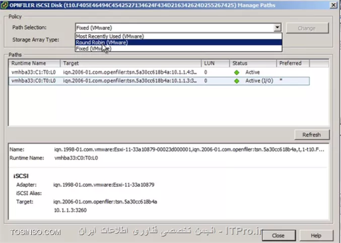Choose Round Robin (VMware) policy
Screen dimensions: 341x243
pos(179,42)
